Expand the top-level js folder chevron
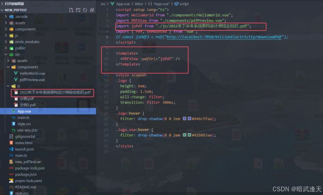 [6, 36]
